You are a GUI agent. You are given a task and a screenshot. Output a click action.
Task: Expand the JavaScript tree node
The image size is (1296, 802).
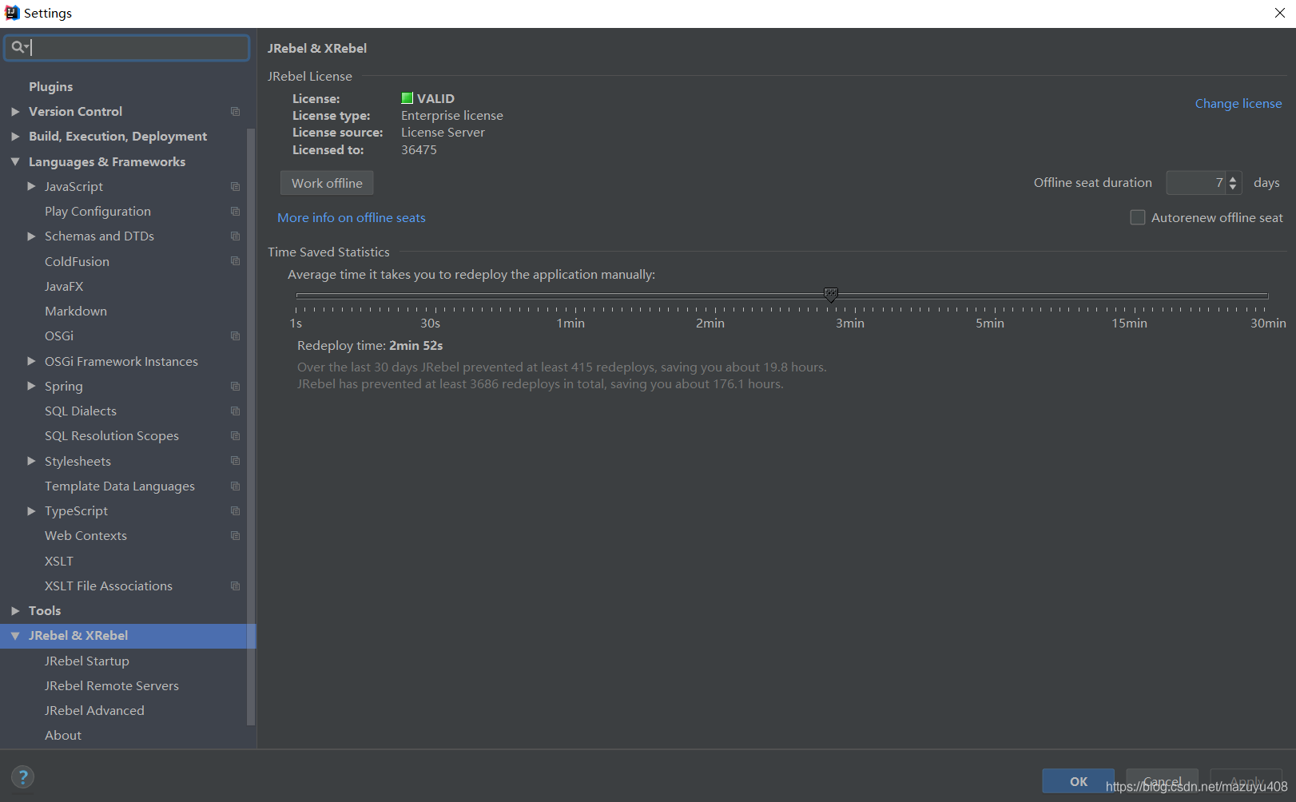31,186
